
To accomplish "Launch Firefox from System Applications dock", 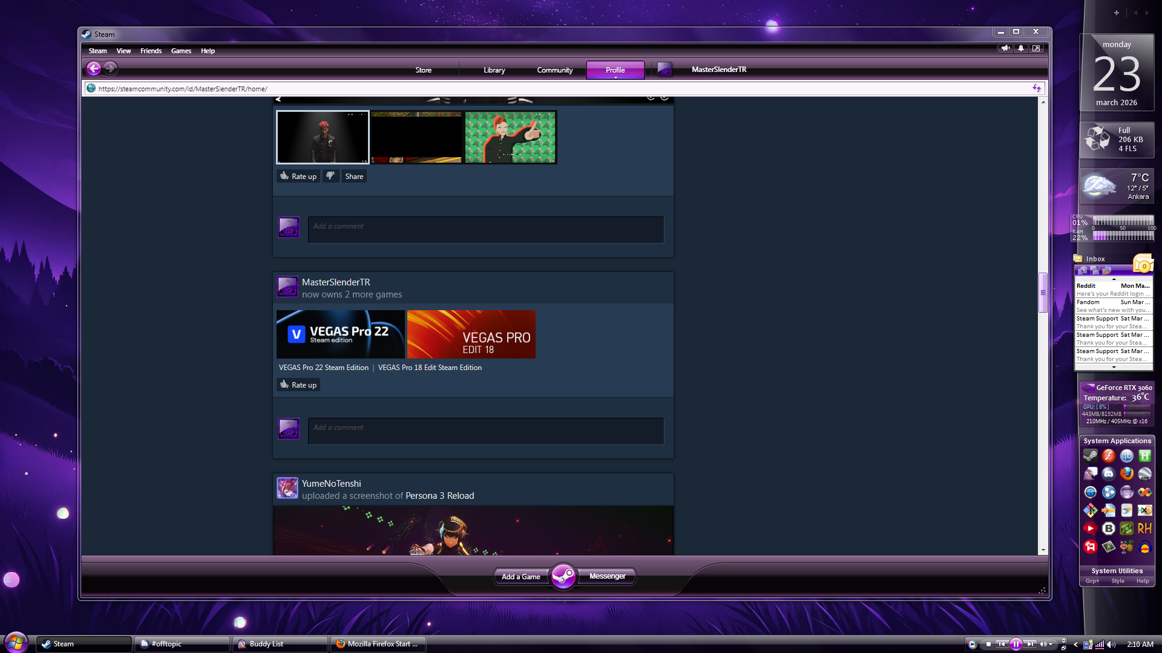I will 1126,474.
